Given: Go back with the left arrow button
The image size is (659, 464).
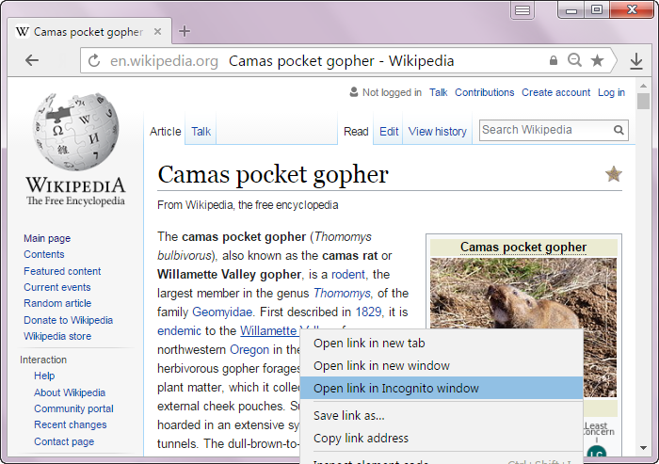Looking at the screenshot, I should coord(32,60).
